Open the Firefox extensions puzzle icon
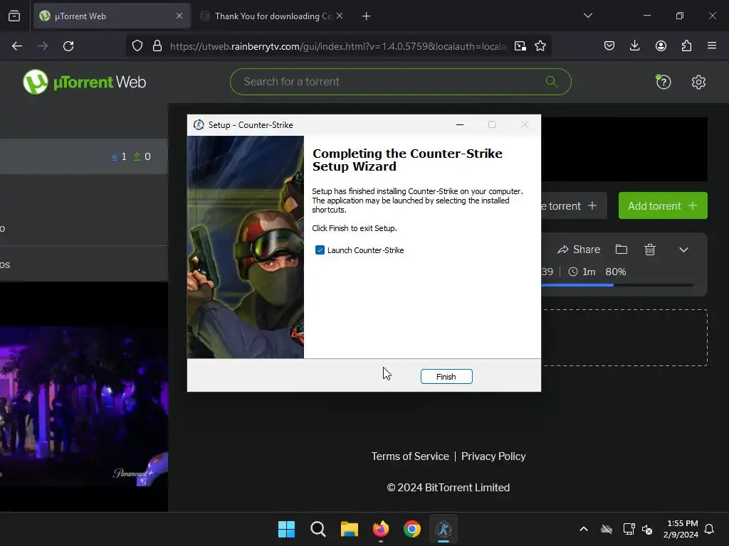 (686, 46)
